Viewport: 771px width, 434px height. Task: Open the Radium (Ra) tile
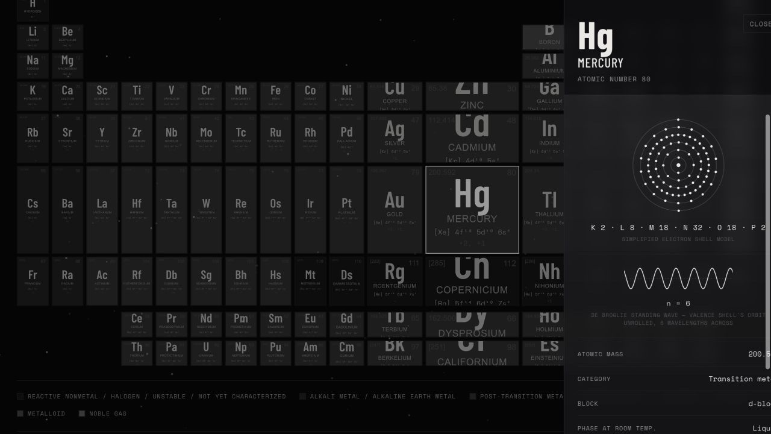(67, 281)
